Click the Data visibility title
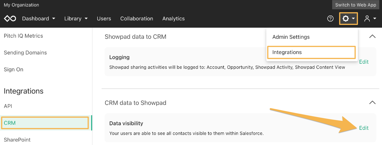This screenshot has width=382, height=145. 126,123
